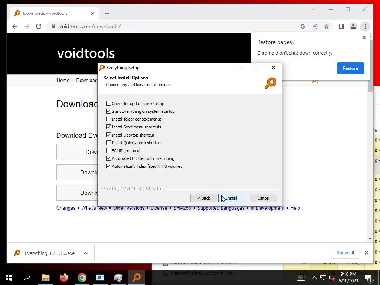Screen dimensions: 380x285
Task: Open volume tray icon
Action: point(332,278)
